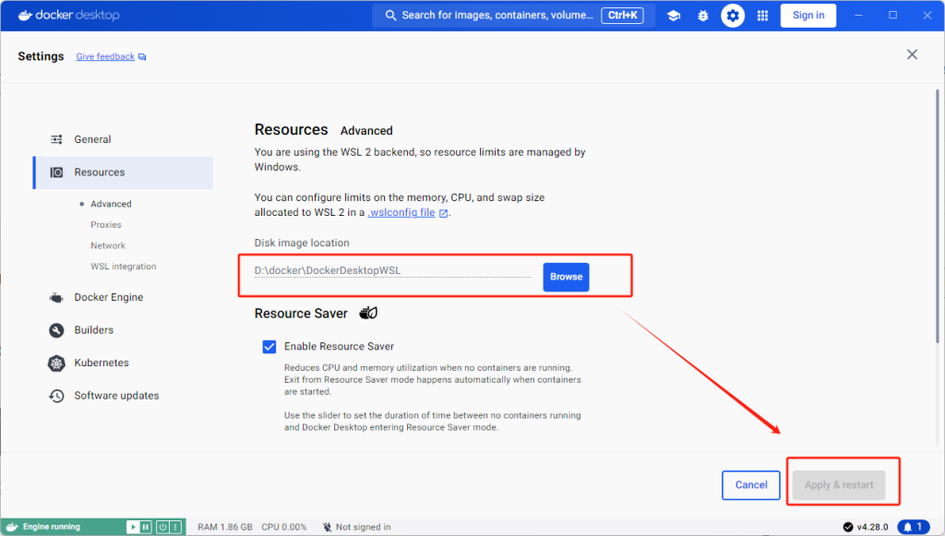
Task: Click the feedback chat icon beside Give feedback
Action: (x=142, y=56)
